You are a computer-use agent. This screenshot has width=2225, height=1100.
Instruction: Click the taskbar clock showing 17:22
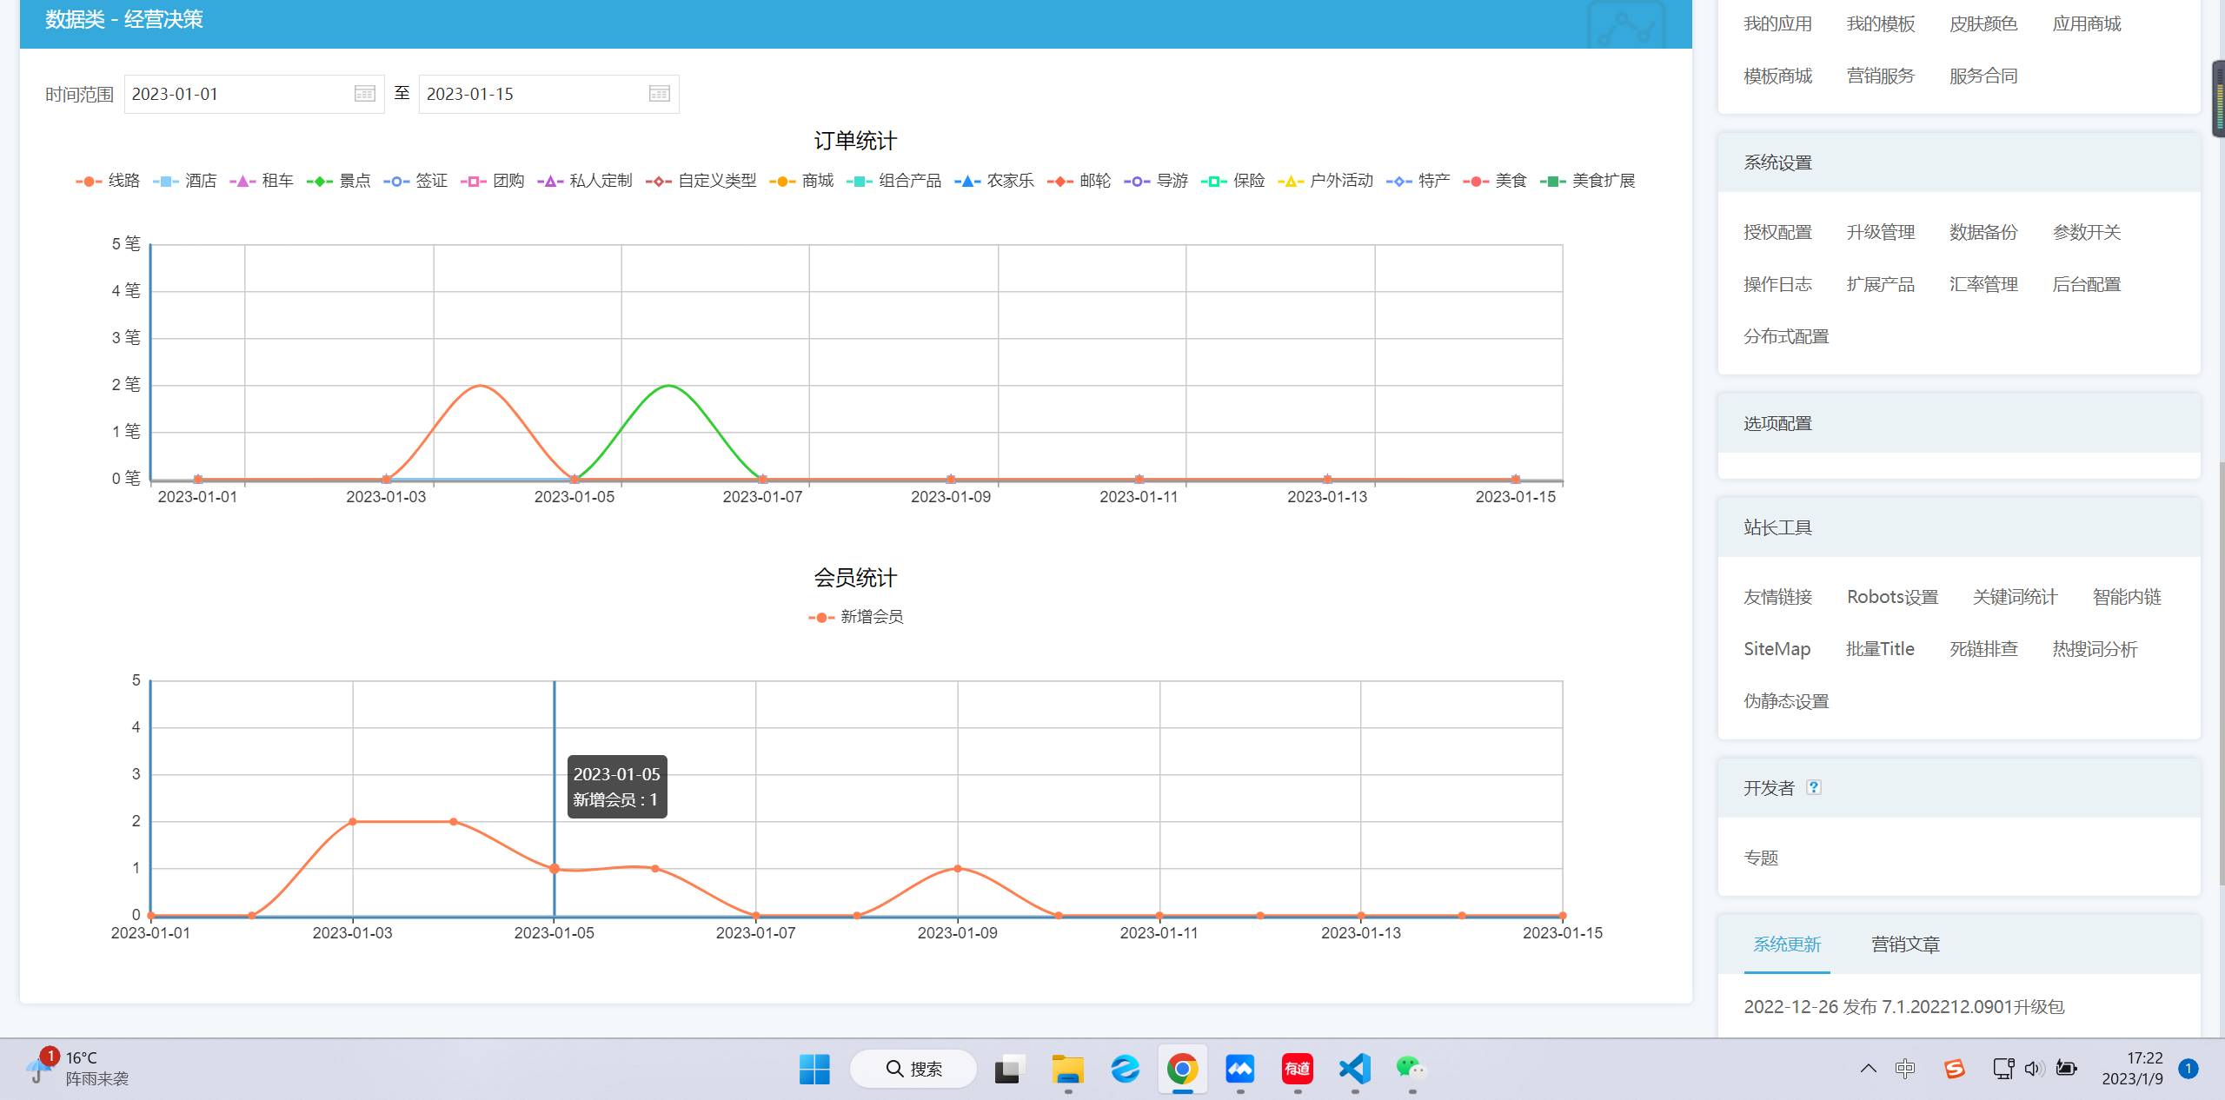pos(2132,1069)
